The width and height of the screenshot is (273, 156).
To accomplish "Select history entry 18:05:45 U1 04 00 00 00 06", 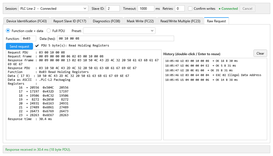I will [215, 80].
